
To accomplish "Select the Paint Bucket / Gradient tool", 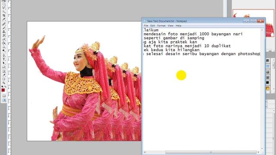I will pyautogui.click(x=4, y=43).
